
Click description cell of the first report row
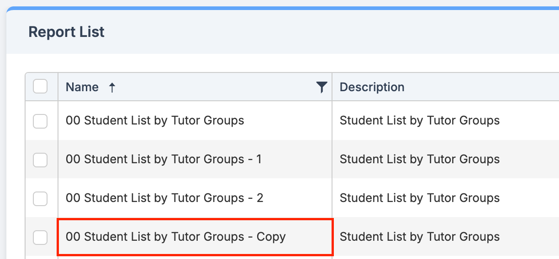(446, 120)
